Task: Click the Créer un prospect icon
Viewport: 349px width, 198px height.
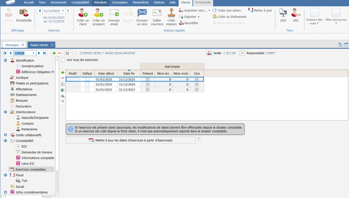Action: pos(98,13)
